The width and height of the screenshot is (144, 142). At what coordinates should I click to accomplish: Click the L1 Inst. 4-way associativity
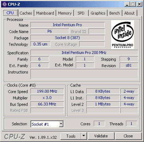point(129,98)
